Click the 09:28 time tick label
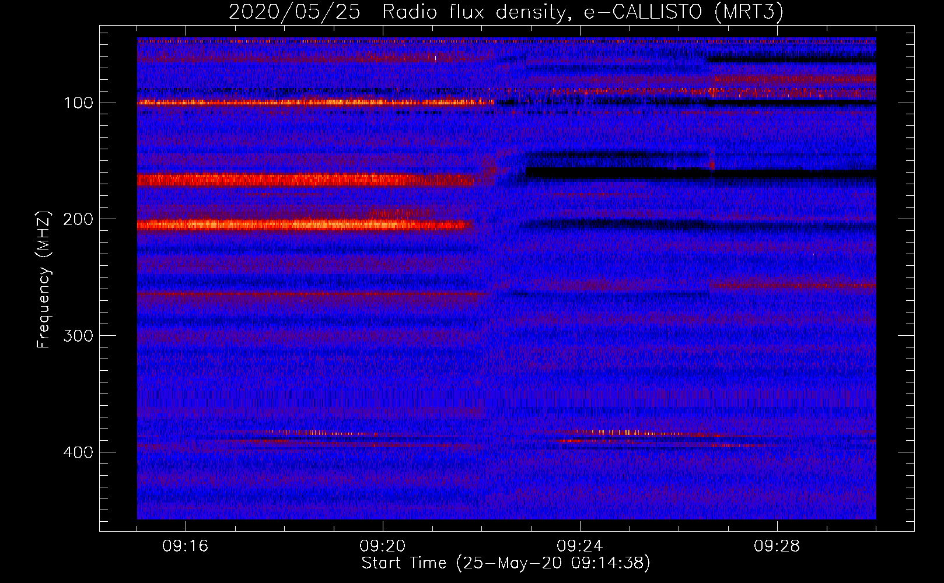Viewport: 944px width, 583px height. click(777, 546)
